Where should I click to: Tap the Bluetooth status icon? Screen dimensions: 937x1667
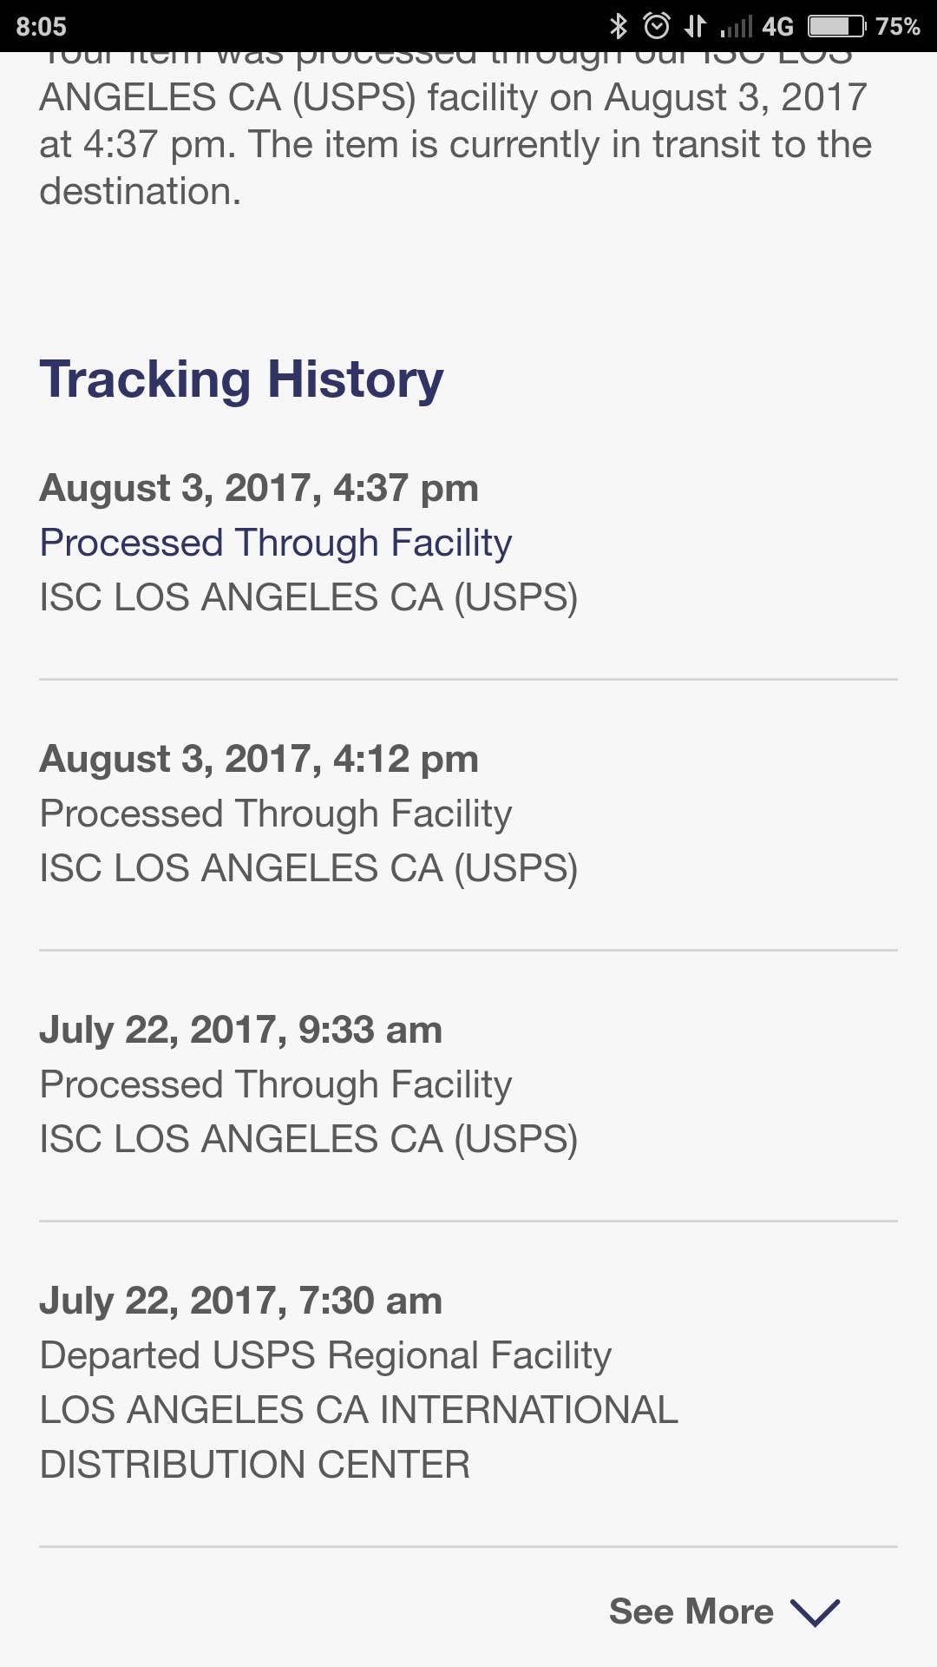tap(618, 26)
